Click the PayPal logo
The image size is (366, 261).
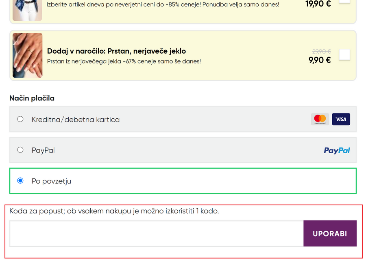[x=337, y=150]
